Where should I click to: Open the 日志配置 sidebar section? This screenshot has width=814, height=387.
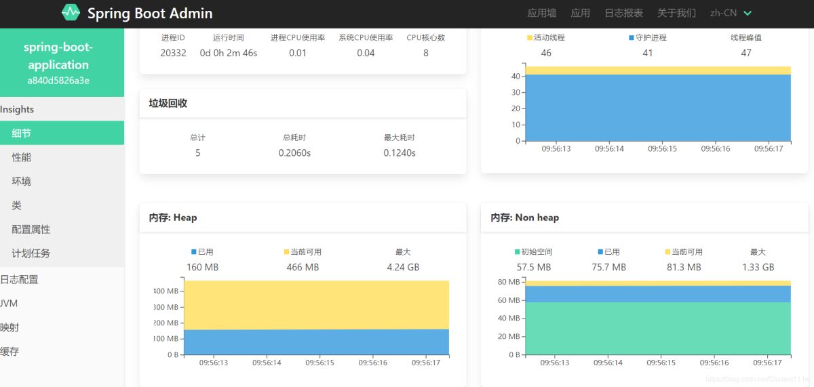point(20,279)
